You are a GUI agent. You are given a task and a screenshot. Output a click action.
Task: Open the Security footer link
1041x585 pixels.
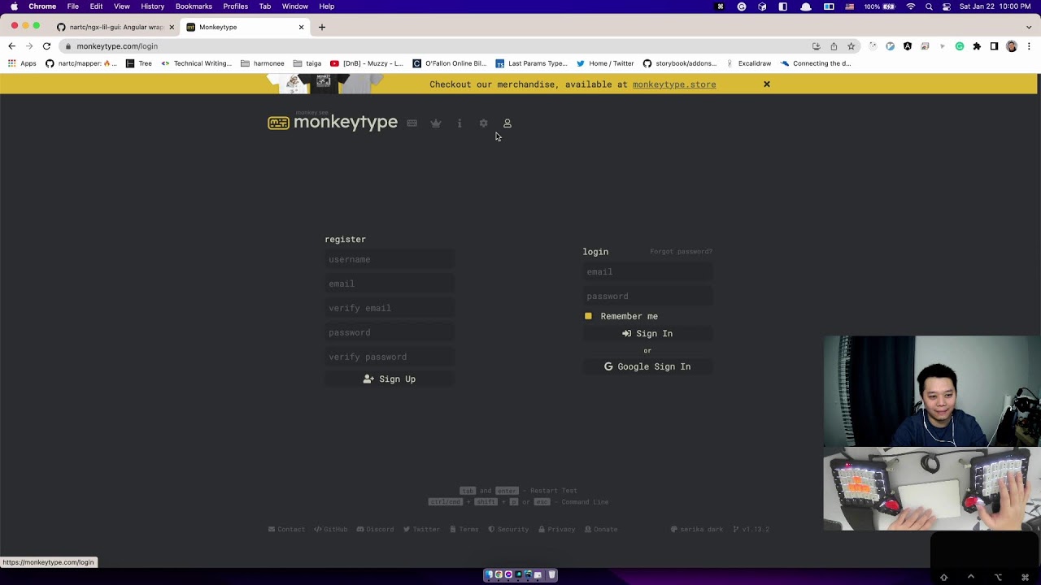pyautogui.click(x=508, y=529)
